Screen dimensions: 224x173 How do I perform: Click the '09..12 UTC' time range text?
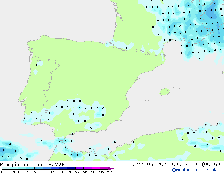(x=185, y=165)
